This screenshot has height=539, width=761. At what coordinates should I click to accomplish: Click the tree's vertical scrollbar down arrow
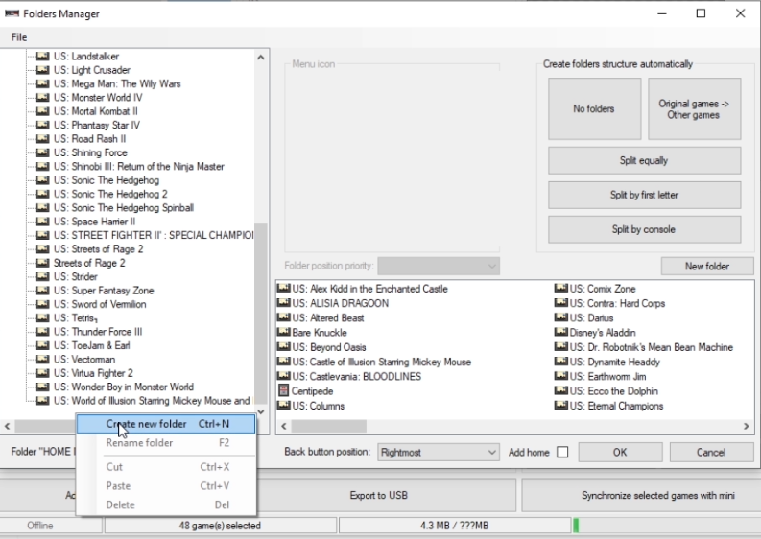[x=261, y=411]
